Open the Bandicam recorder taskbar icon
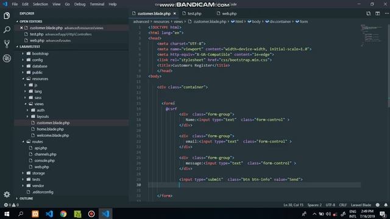390x219 pixels. [x=91, y=214]
